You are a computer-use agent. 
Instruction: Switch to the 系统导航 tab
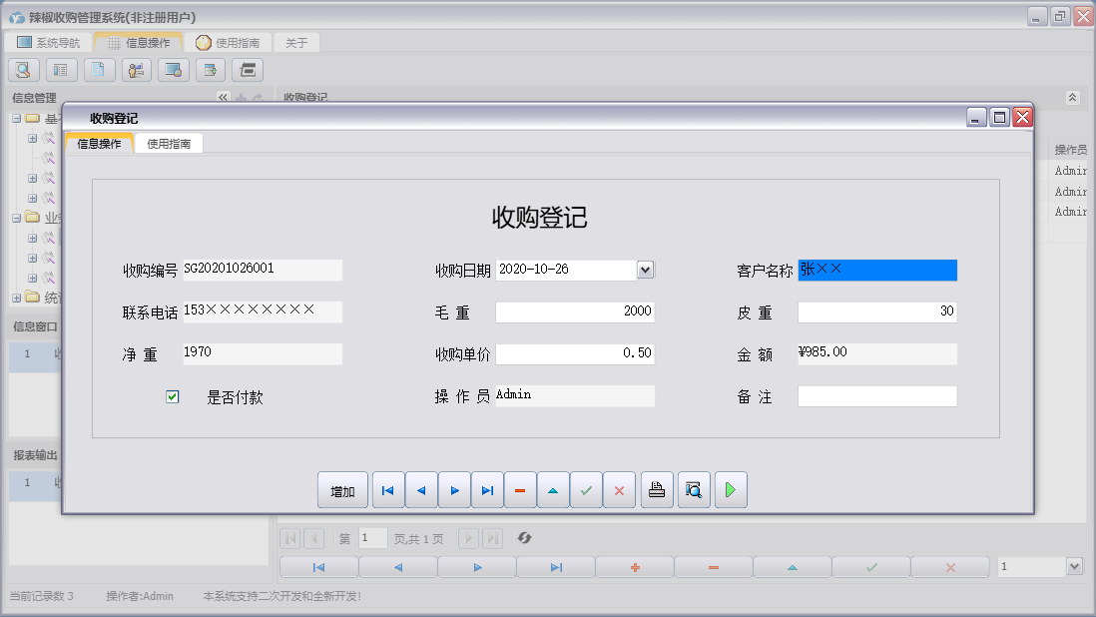[x=49, y=42]
